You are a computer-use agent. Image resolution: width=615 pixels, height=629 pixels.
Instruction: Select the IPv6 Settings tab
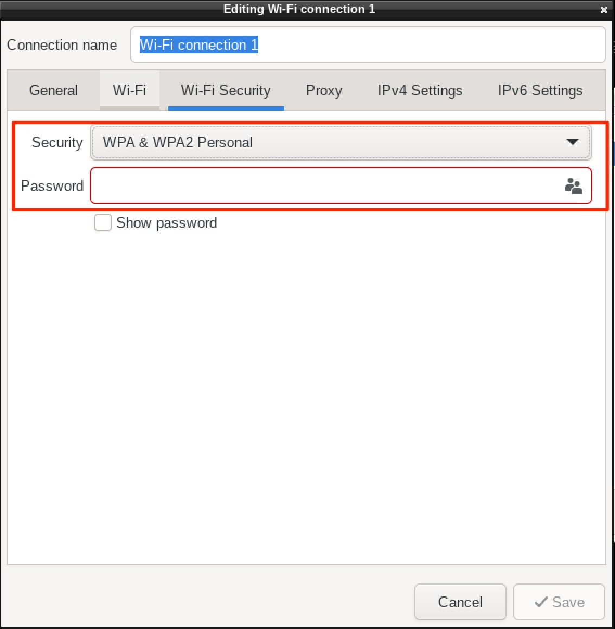539,90
